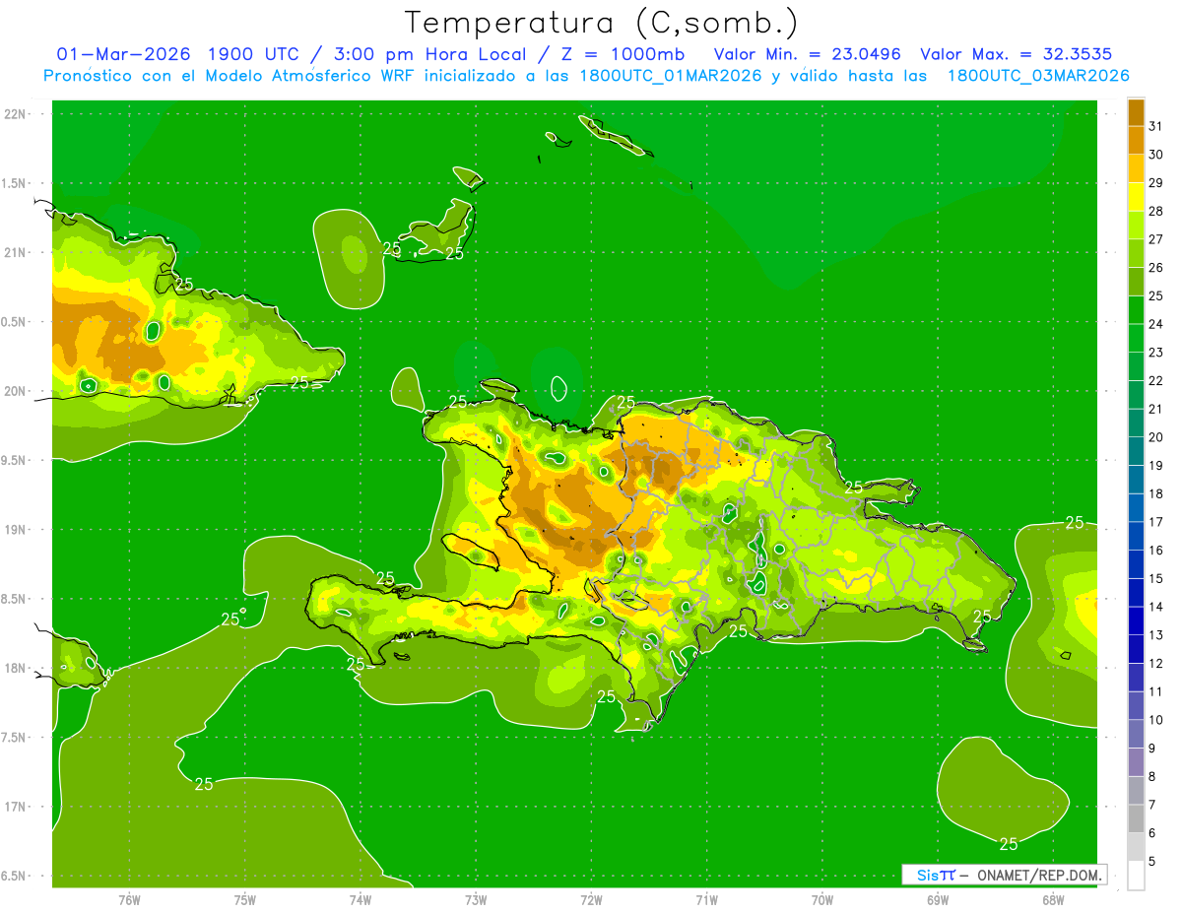Click the "17" value on the color scale

[x=1155, y=522]
